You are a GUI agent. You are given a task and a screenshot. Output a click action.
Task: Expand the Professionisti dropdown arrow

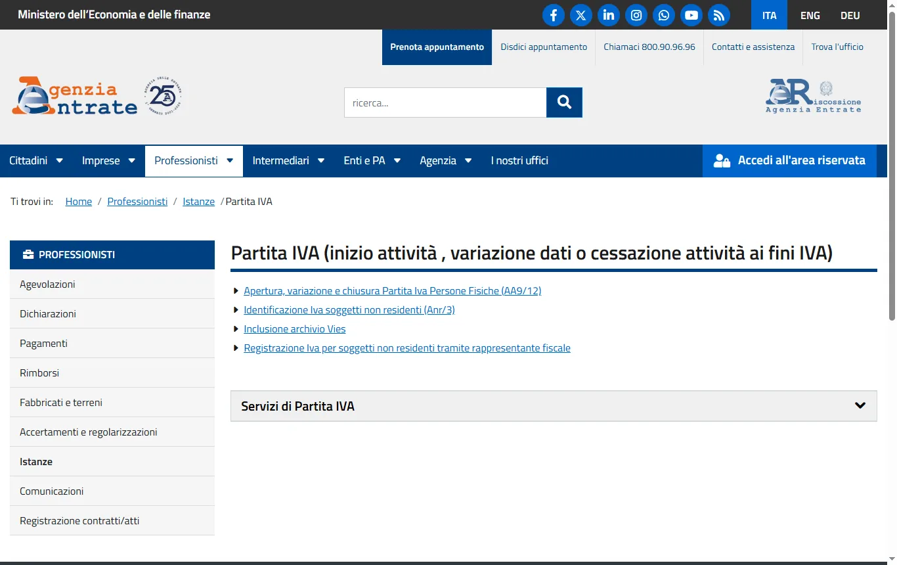tap(230, 160)
